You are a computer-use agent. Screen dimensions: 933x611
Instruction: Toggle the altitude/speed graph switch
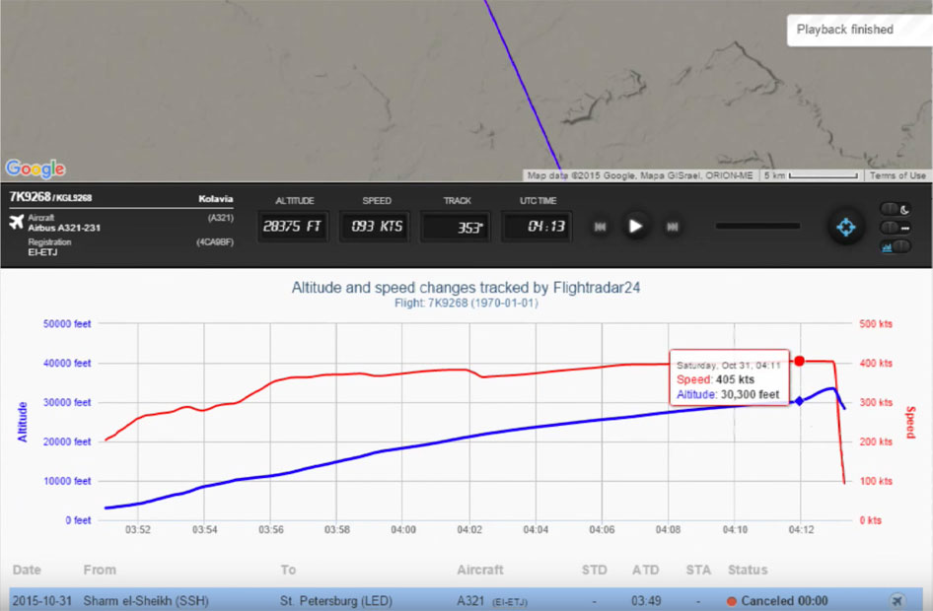[896, 246]
